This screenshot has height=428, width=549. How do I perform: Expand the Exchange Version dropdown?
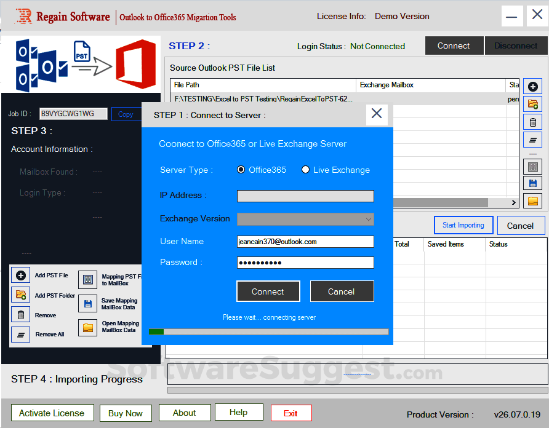point(368,219)
